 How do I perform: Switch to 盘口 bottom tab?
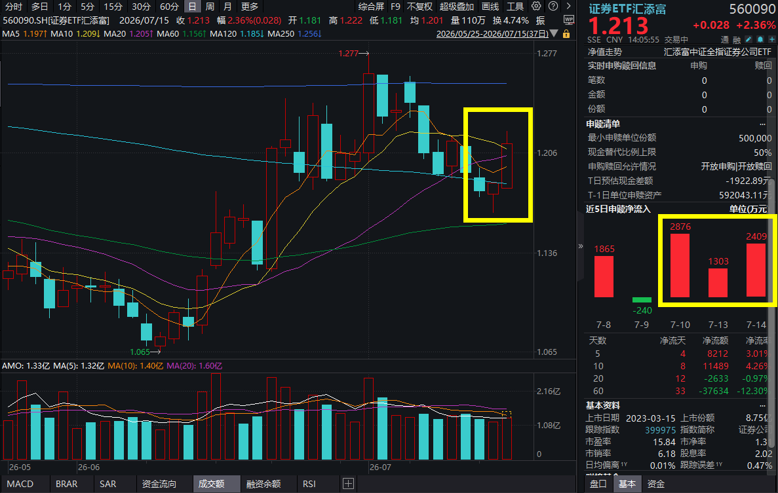(x=598, y=484)
